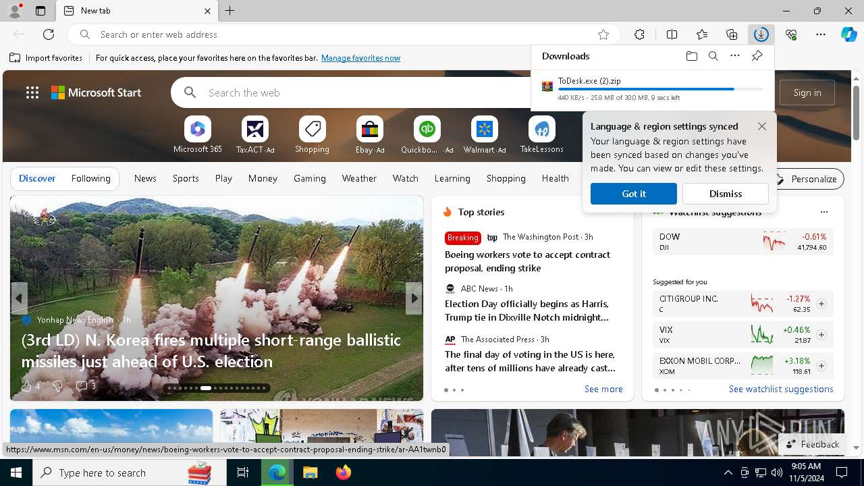The image size is (864, 486).
Task: Go to previous carousel story
Action: click(x=19, y=298)
